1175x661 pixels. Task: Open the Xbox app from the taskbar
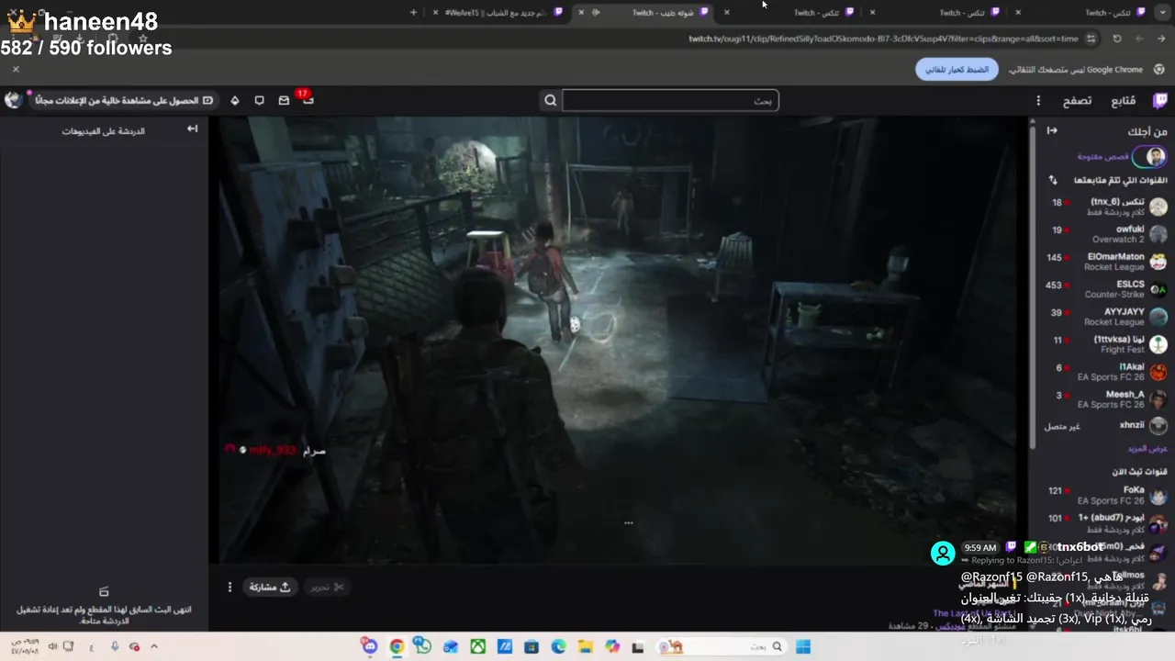(x=477, y=646)
